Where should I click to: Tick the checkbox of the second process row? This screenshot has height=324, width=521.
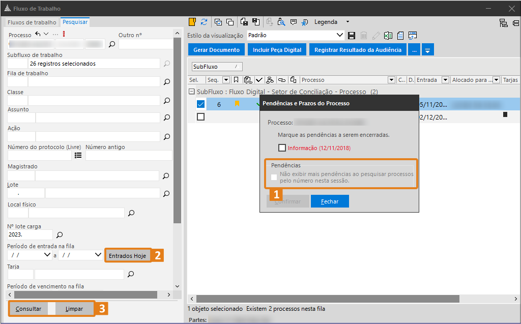[x=200, y=117]
